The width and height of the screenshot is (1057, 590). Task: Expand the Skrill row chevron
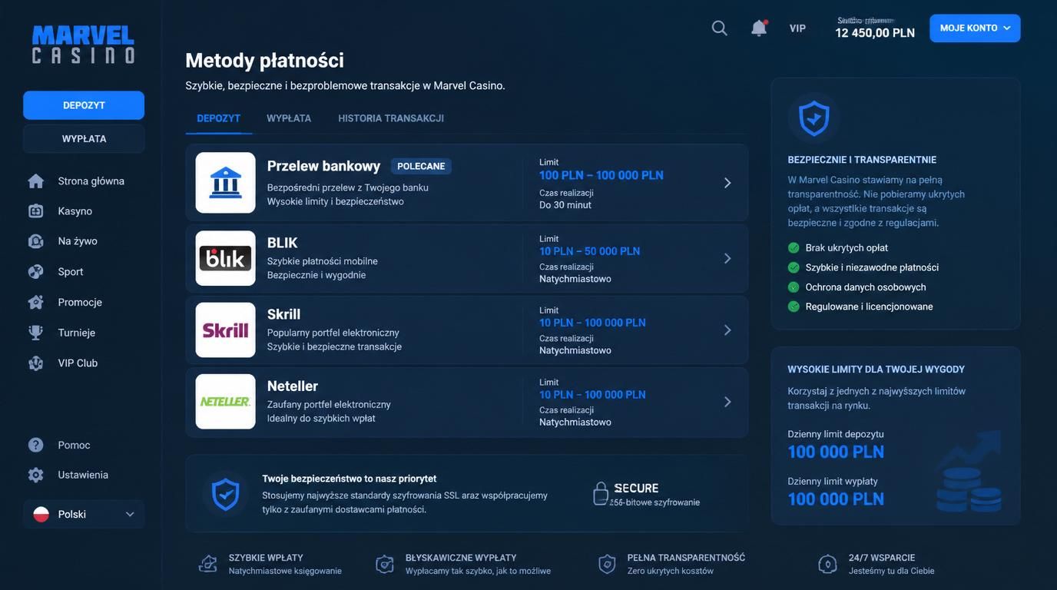(727, 330)
